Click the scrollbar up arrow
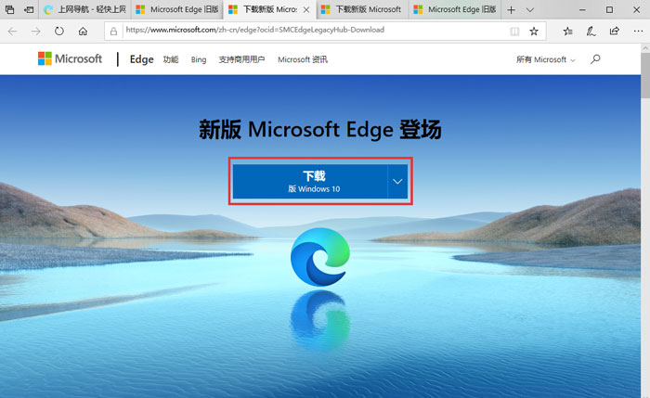This screenshot has height=398, width=650. (x=645, y=48)
